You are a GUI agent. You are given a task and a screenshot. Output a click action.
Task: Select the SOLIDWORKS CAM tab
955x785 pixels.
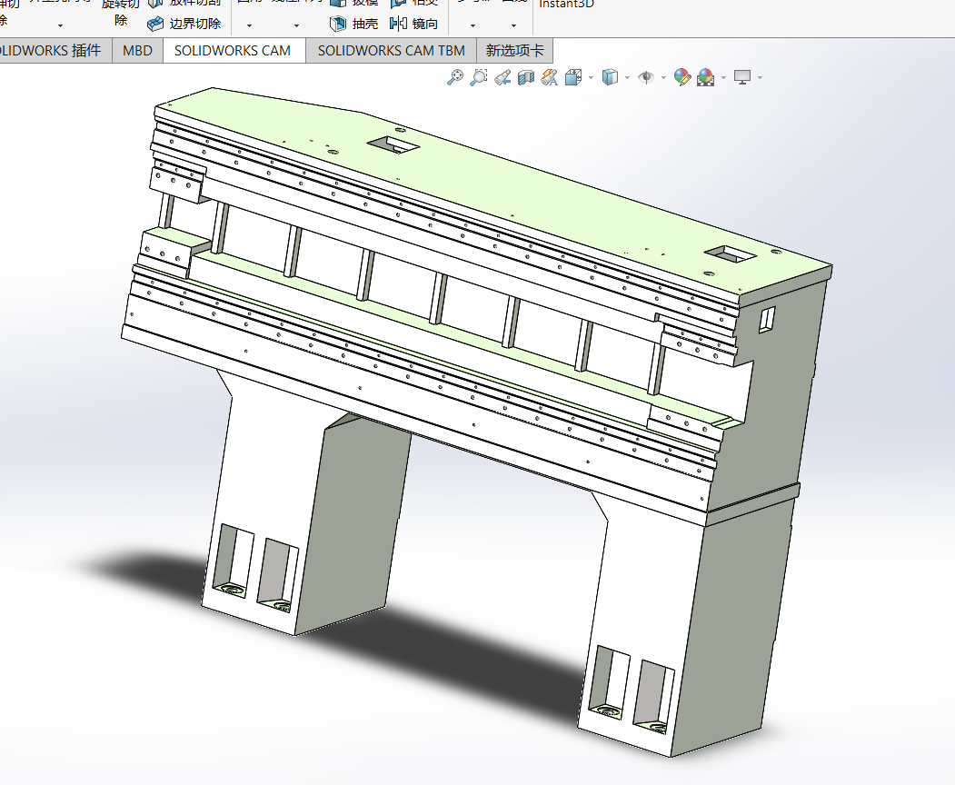click(x=233, y=51)
